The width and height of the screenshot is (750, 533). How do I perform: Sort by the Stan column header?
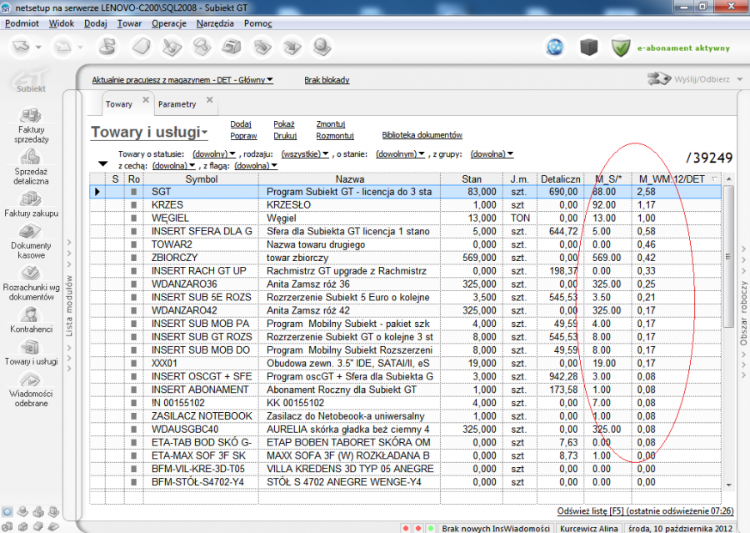471,179
